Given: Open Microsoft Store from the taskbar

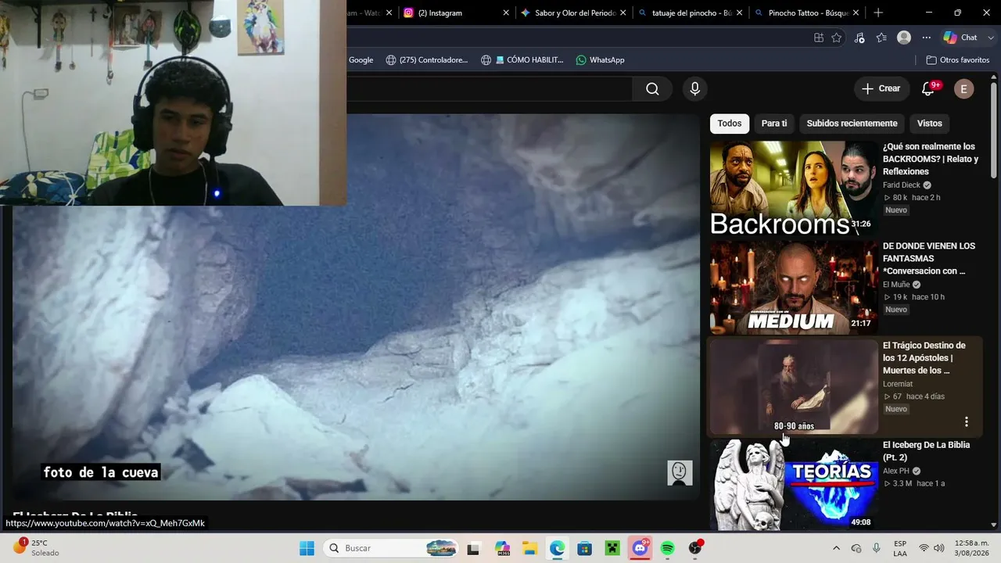Looking at the screenshot, I should pyautogui.click(x=584, y=549).
